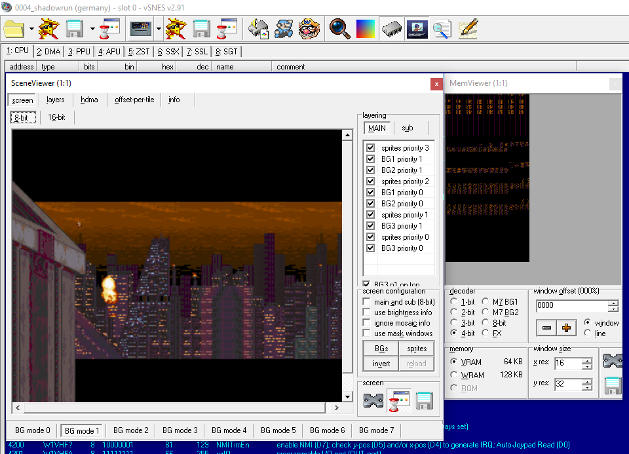The height and width of the screenshot is (454, 629).
Task: Click the Mario sprite toolbar icon
Action: [x=284, y=29]
